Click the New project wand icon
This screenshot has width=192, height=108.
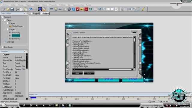pos(4,9)
